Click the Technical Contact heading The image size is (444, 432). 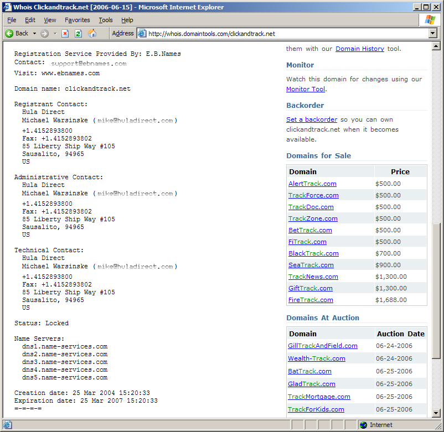[49, 250]
